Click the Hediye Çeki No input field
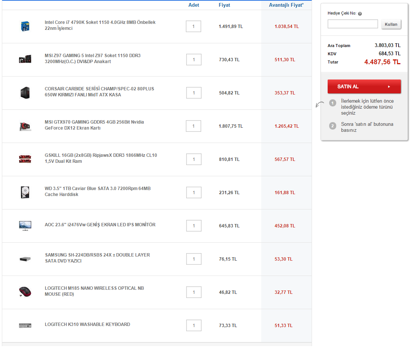Screen dimensions: 412x348 coord(353,24)
